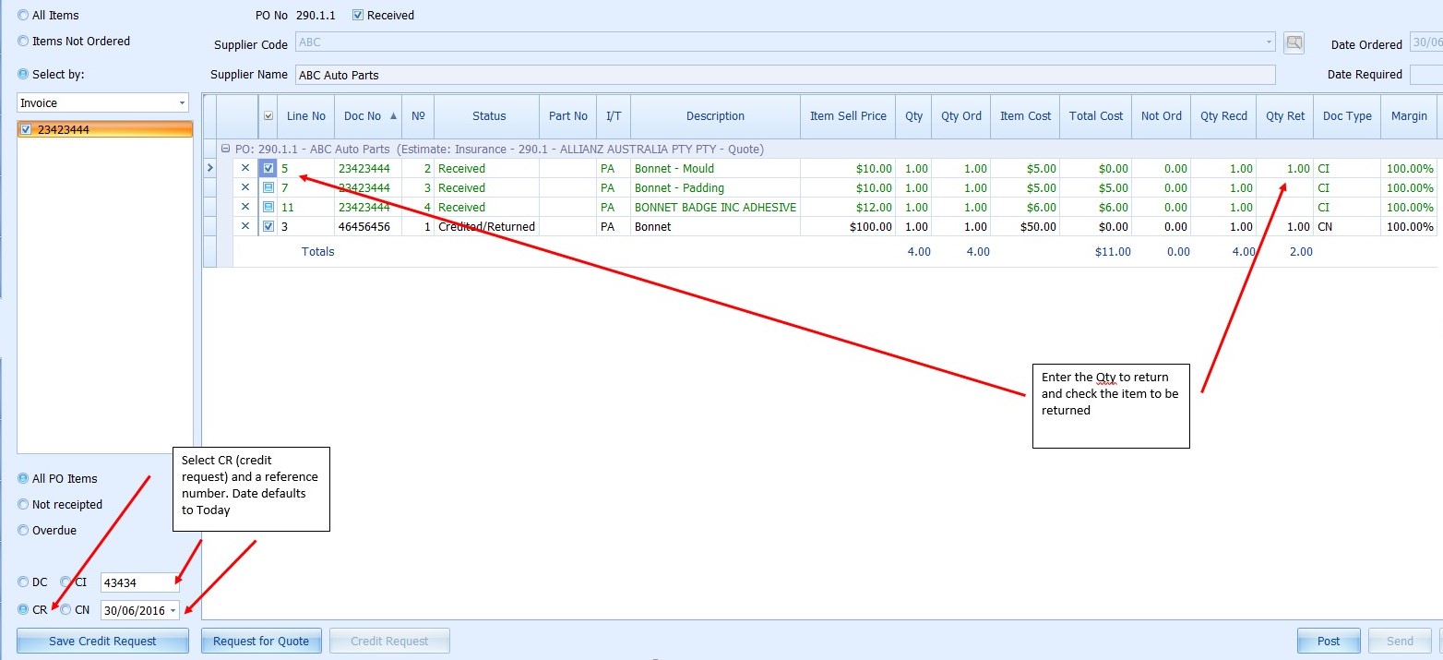The image size is (1443, 660).
Task: Click the Credit Request button
Action: pyautogui.click(x=389, y=641)
